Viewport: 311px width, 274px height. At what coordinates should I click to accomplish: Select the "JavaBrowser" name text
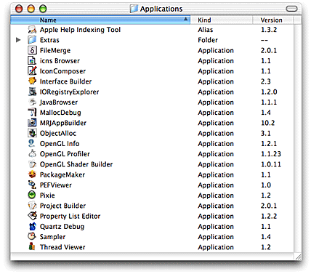pyautogui.click(x=59, y=102)
